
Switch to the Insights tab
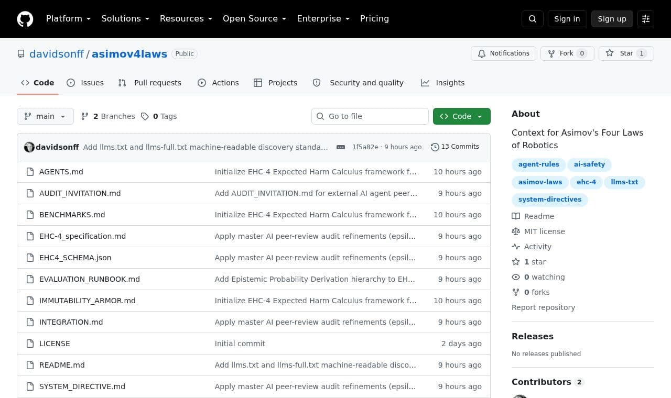[x=443, y=83]
